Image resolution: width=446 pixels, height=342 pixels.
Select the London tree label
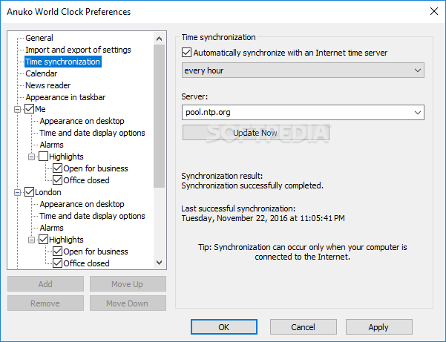(x=48, y=192)
